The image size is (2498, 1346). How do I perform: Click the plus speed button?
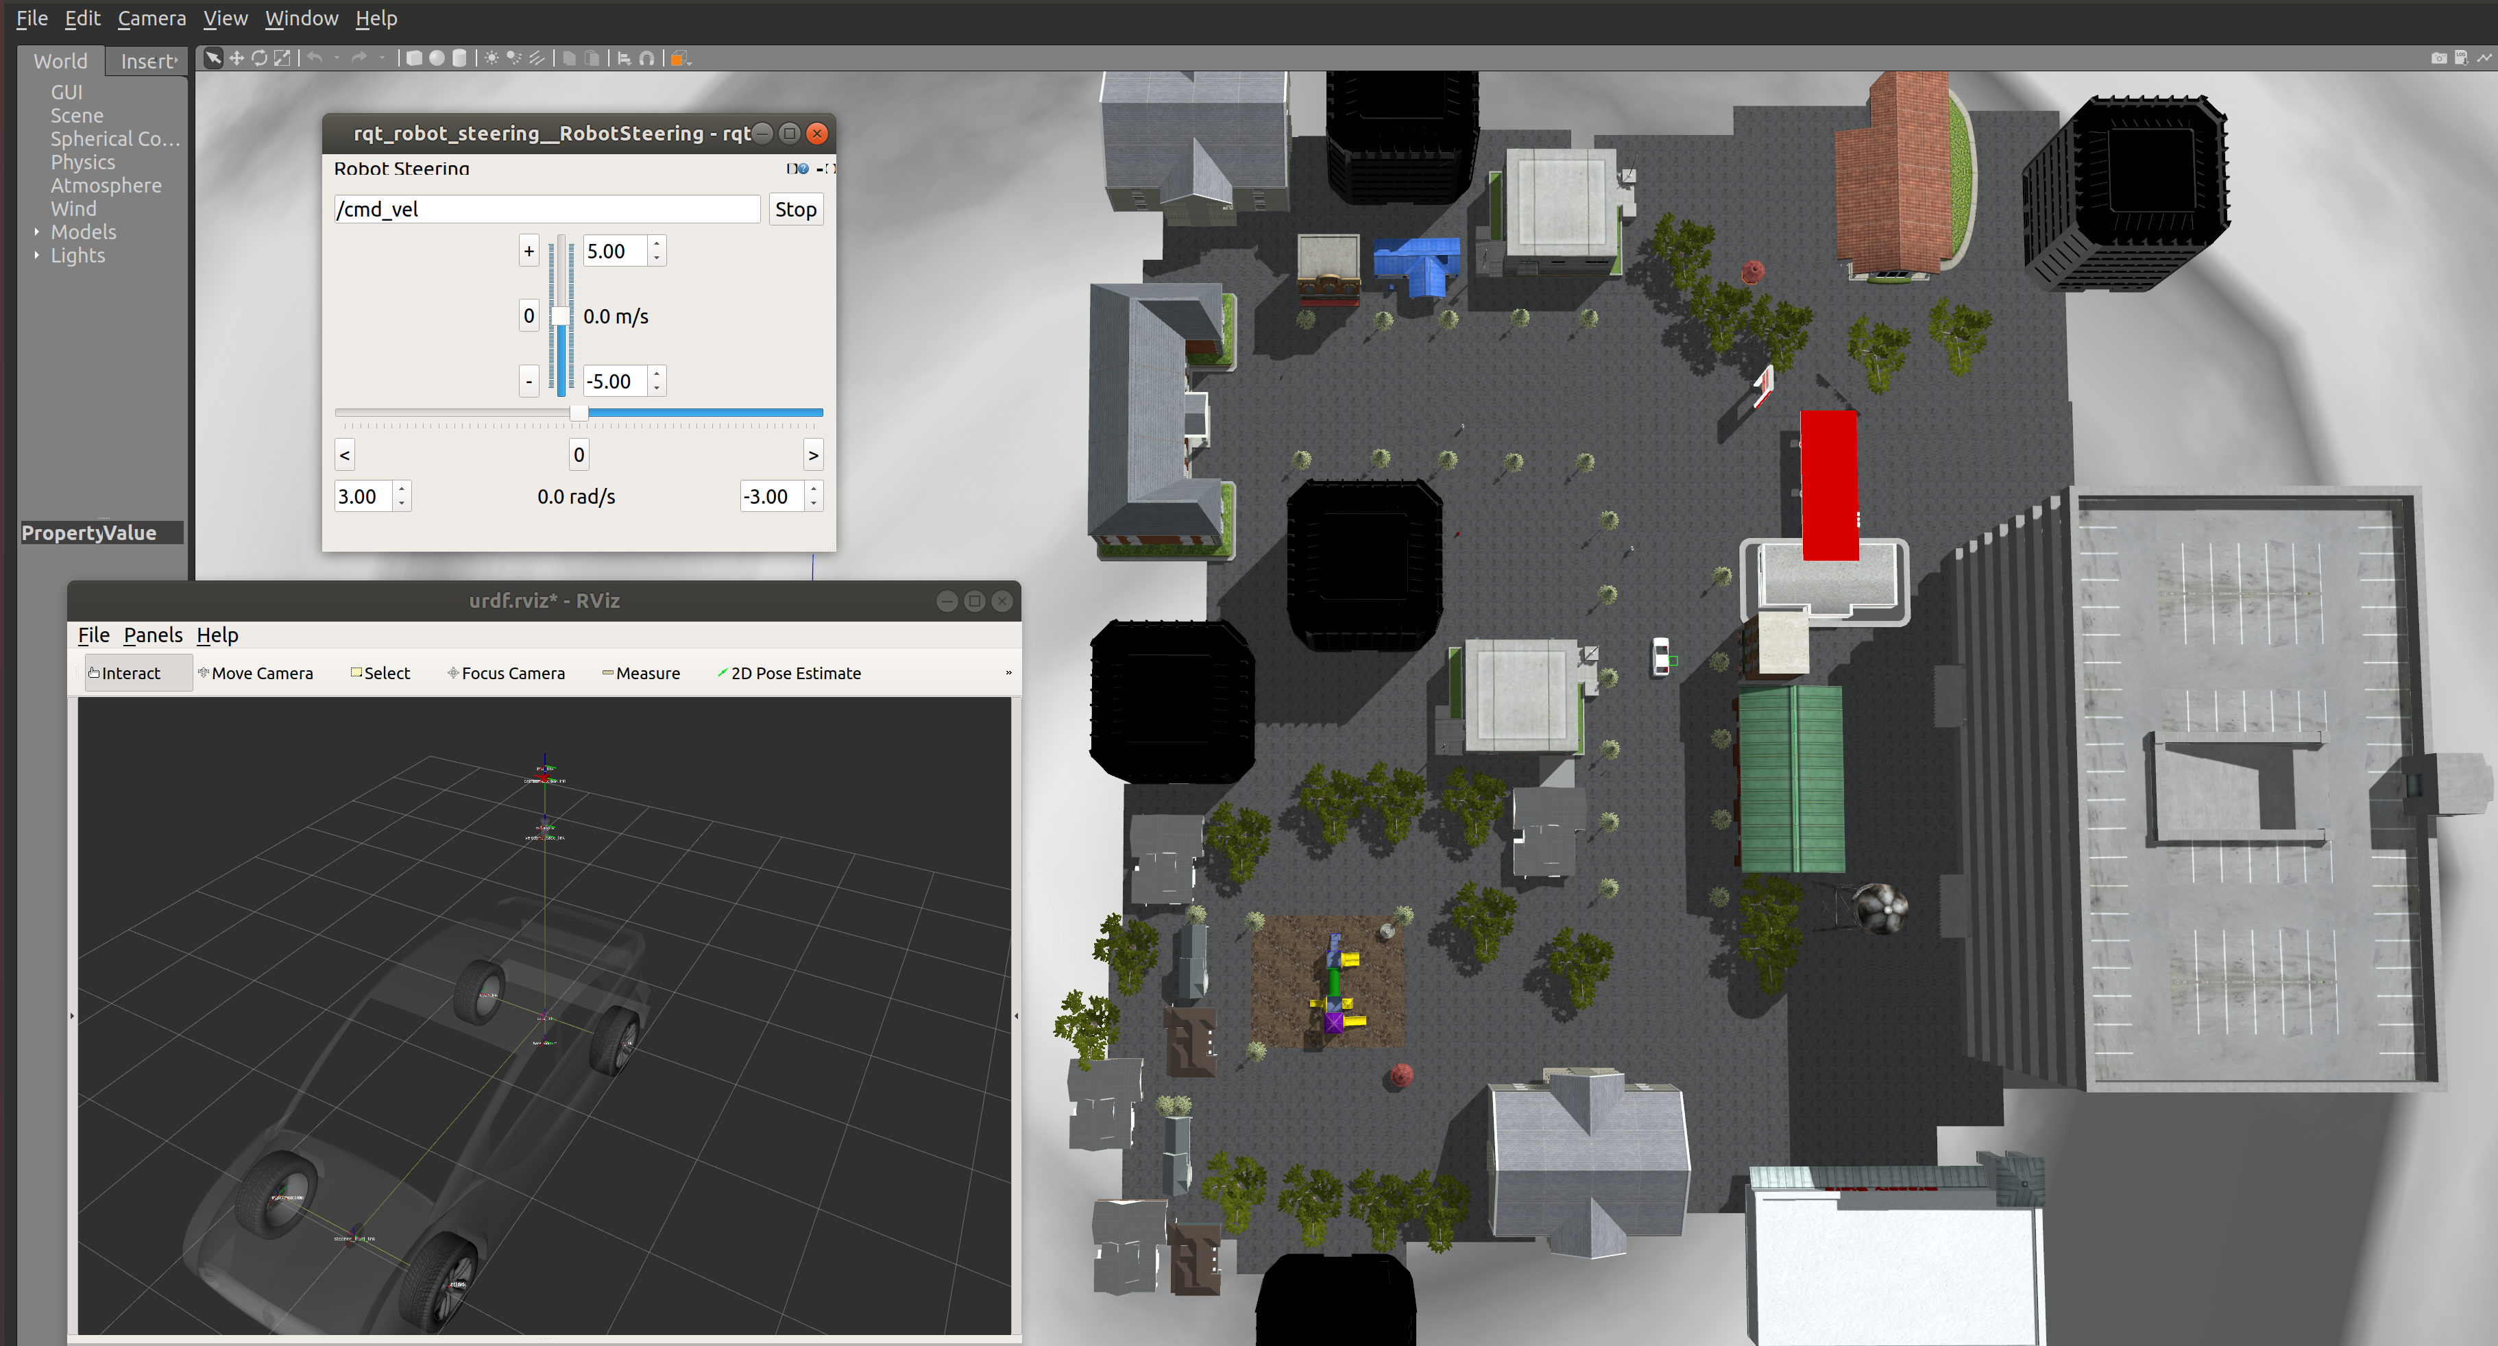click(x=529, y=251)
